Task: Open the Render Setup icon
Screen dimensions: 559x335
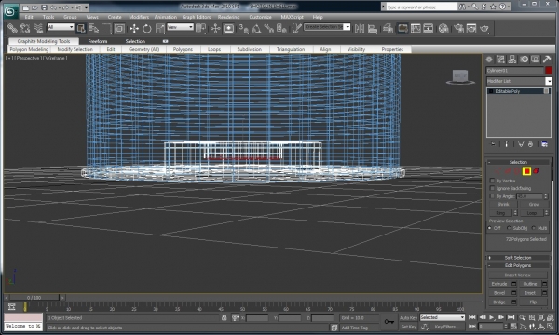Action: coord(458,28)
